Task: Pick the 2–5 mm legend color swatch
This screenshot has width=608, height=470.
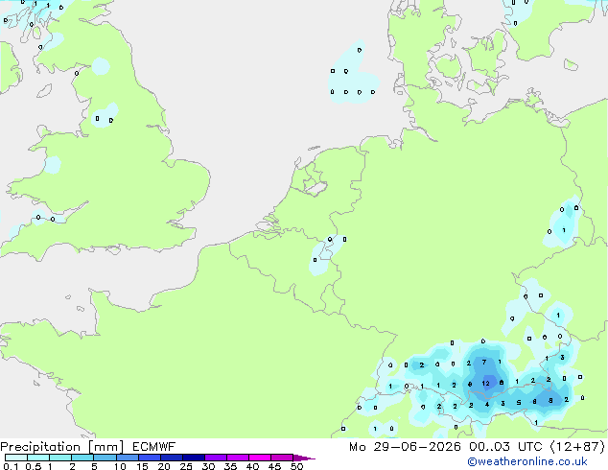Action: pyautogui.click(x=82, y=458)
